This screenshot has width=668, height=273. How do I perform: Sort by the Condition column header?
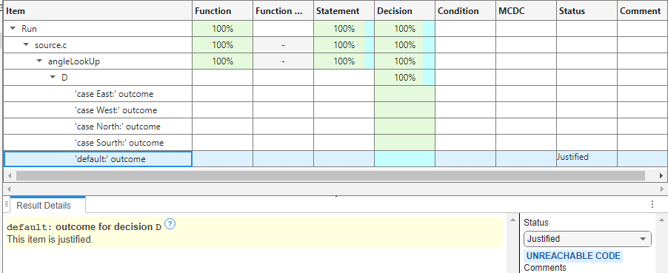click(465, 11)
